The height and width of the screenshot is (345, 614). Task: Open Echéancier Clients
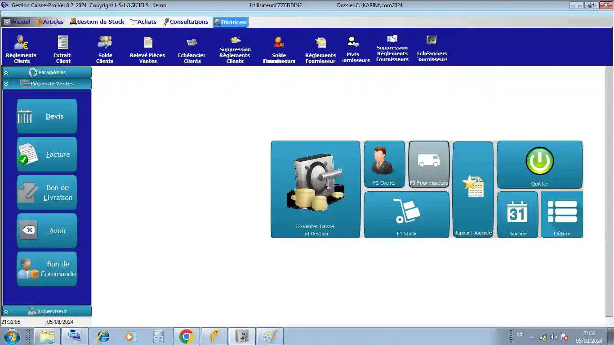(x=192, y=49)
